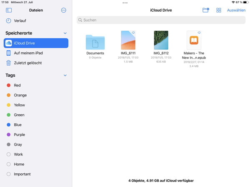Download IMG_6111 via cloud icon
The width and height of the screenshot is (250, 187).
133,32
